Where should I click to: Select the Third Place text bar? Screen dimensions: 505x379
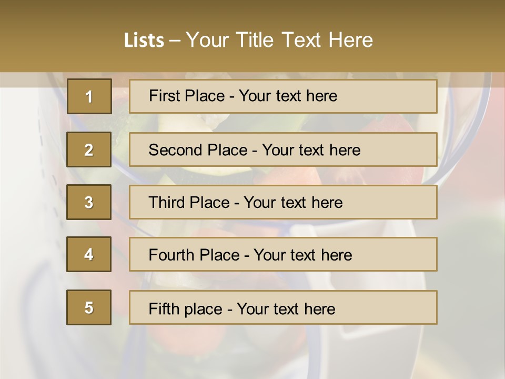point(283,202)
